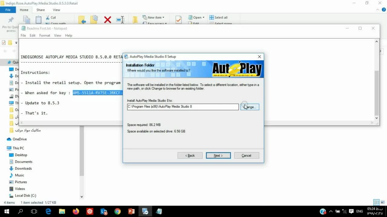Open Microsoft Edge from the taskbar

(48, 211)
